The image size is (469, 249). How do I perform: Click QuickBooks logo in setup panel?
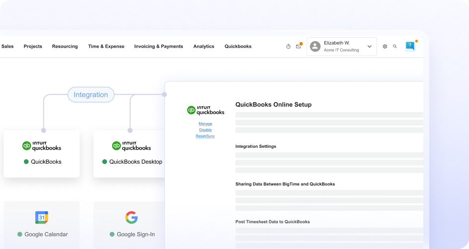205,110
